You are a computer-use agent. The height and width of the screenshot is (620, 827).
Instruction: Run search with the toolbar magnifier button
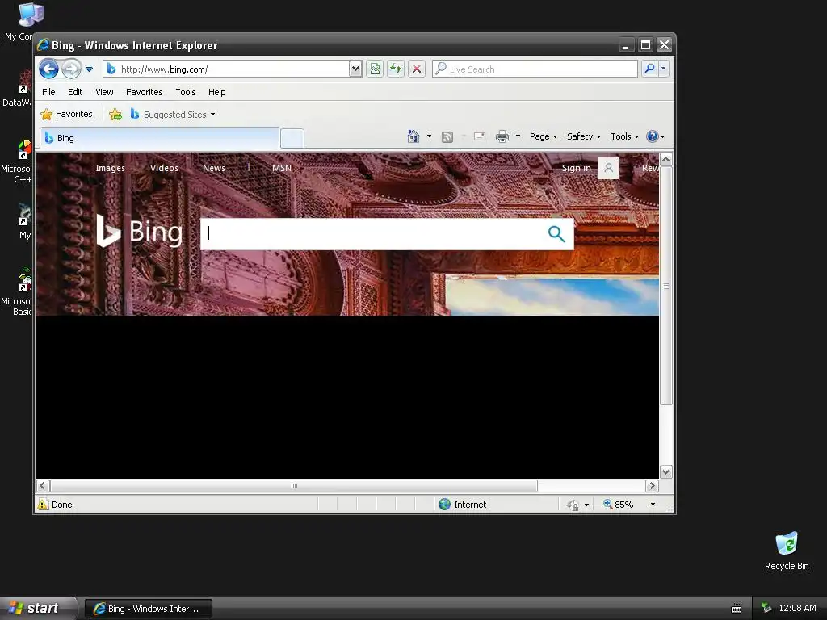[650, 69]
